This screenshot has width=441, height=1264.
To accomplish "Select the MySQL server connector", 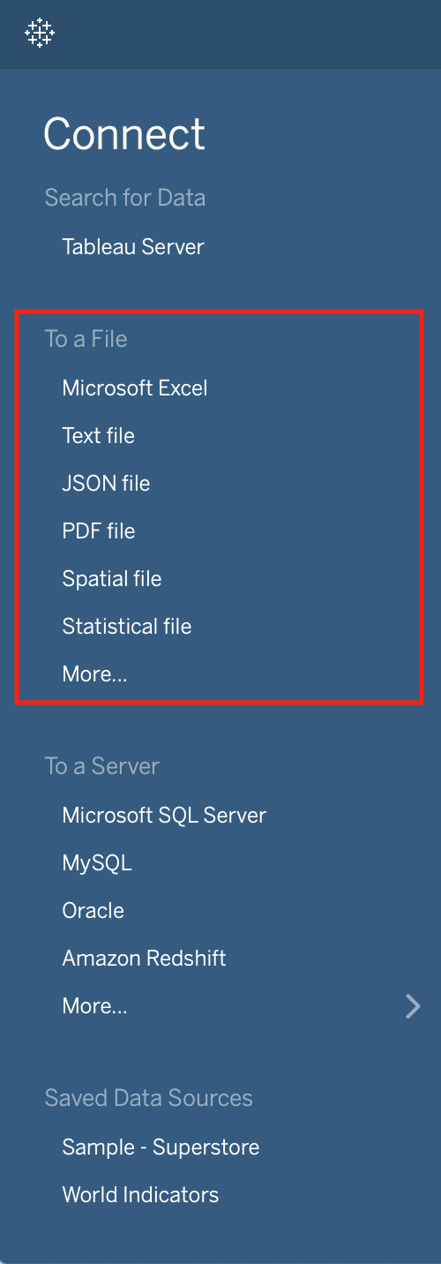I will tap(97, 863).
